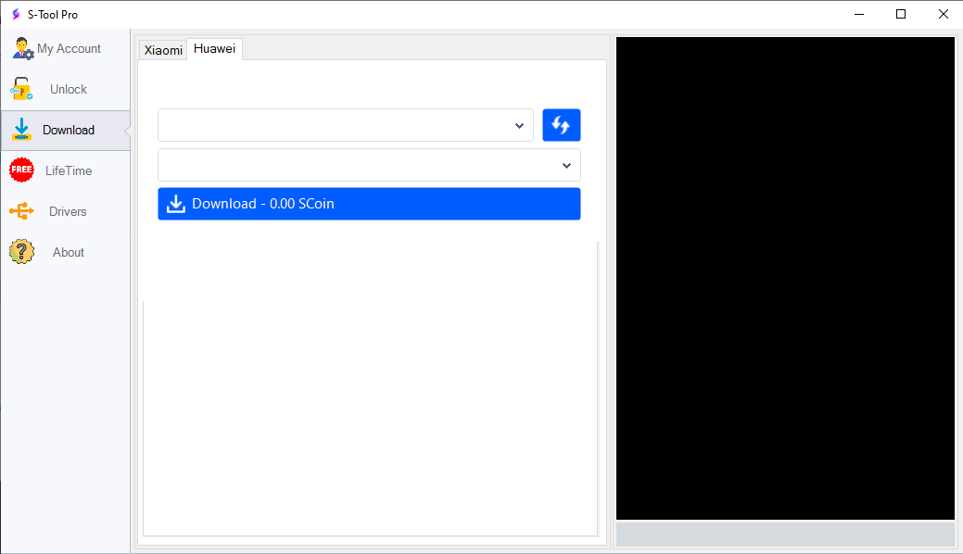Open the second full-width dropdown list
This screenshot has height=554, width=963.
click(369, 165)
